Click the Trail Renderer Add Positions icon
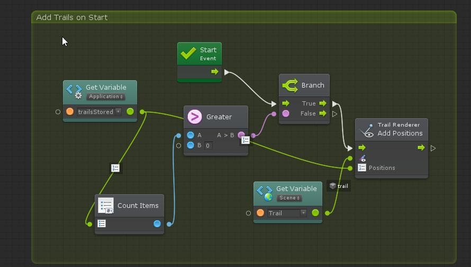This screenshot has height=267, width=471. (x=367, y=130)
